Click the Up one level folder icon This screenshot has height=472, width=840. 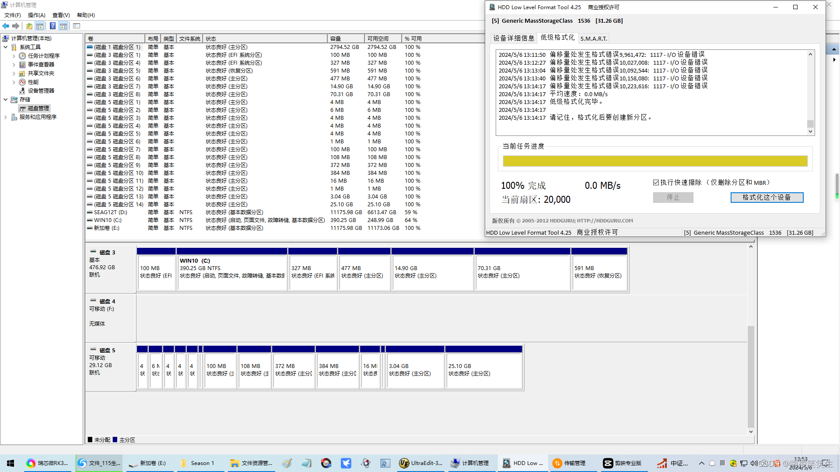click(x=29, y=26)
